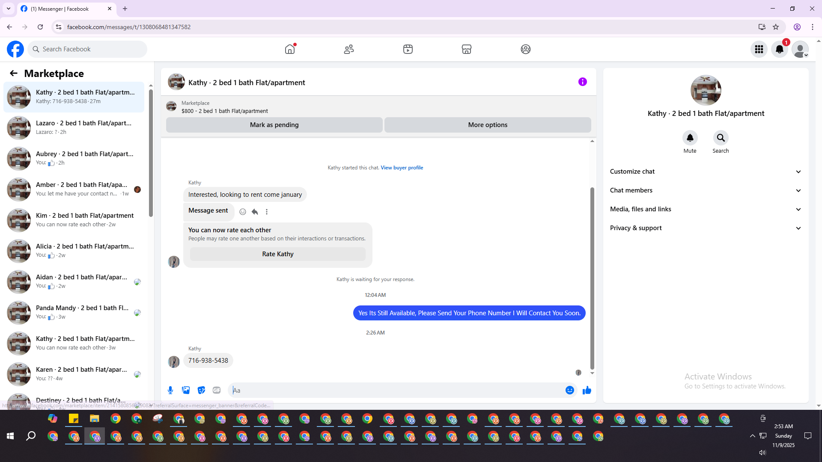Open the emoji picker in message box
Viewport: 822px width, 462px height.
tap(569, 390)
